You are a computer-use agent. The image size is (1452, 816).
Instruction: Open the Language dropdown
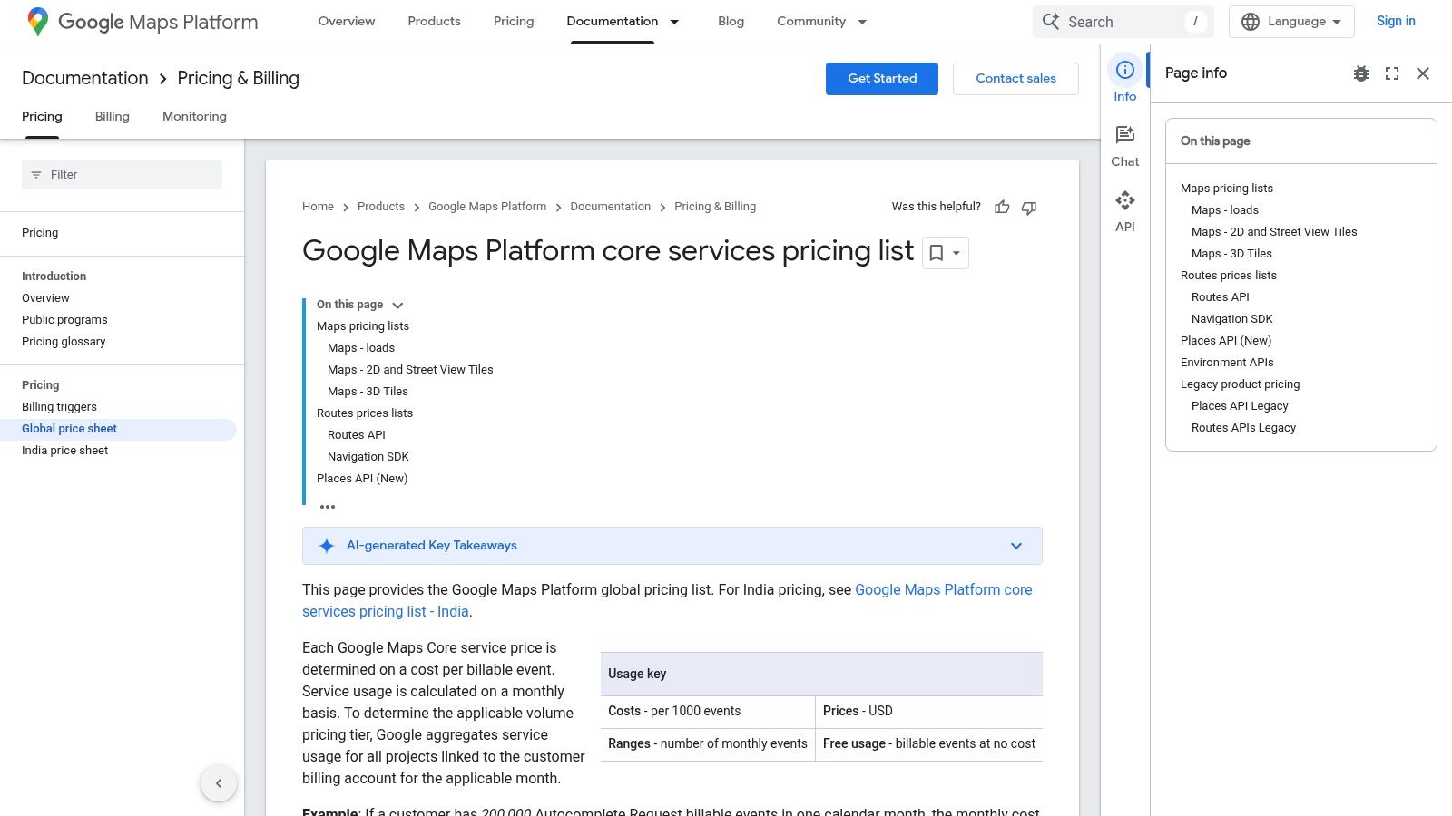pos(1291,22)
